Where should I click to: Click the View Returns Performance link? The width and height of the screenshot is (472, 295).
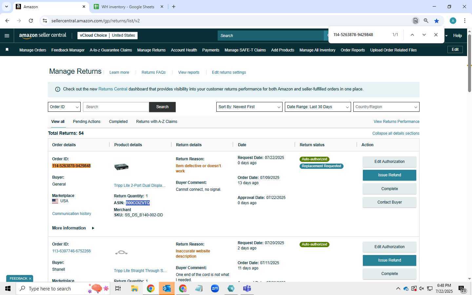point(396,122)
